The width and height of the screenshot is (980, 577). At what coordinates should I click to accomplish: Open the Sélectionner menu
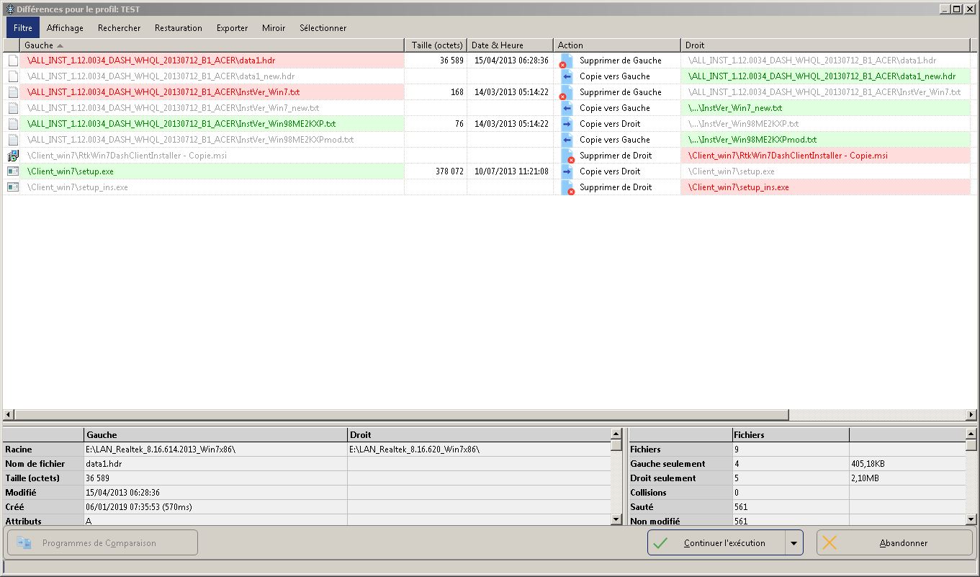[x=323, y=28]
